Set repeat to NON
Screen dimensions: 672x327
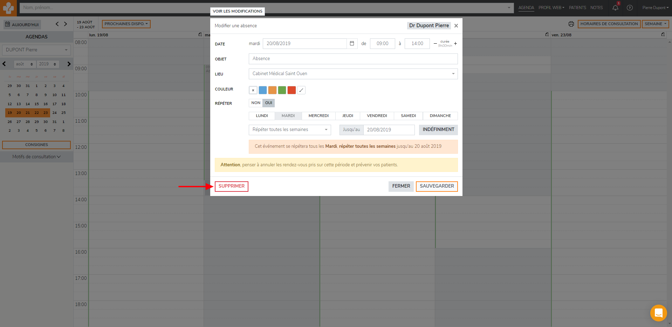tap(256, 103)
